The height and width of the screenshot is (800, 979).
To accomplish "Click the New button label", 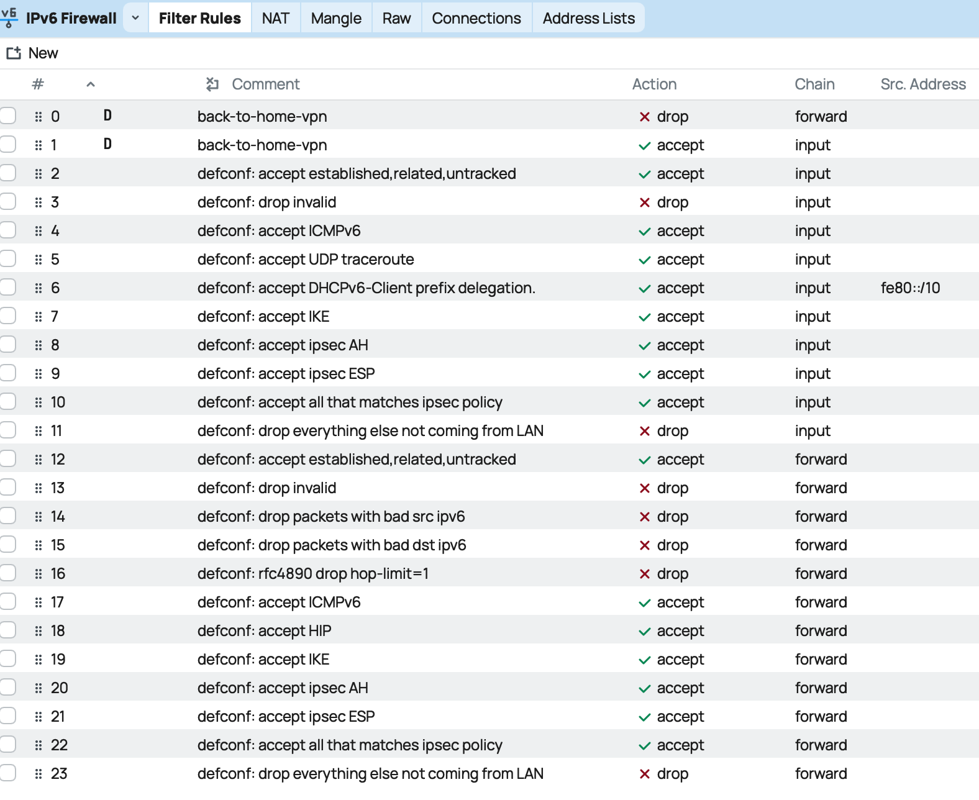I will 43,53.
